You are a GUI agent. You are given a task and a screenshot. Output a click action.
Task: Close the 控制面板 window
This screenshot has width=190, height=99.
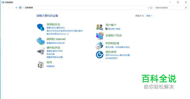186,2
